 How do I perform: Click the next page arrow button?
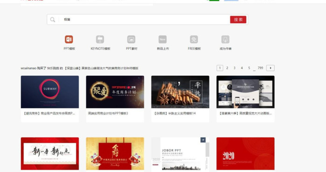pyautogui.click(x=270, y=68)
